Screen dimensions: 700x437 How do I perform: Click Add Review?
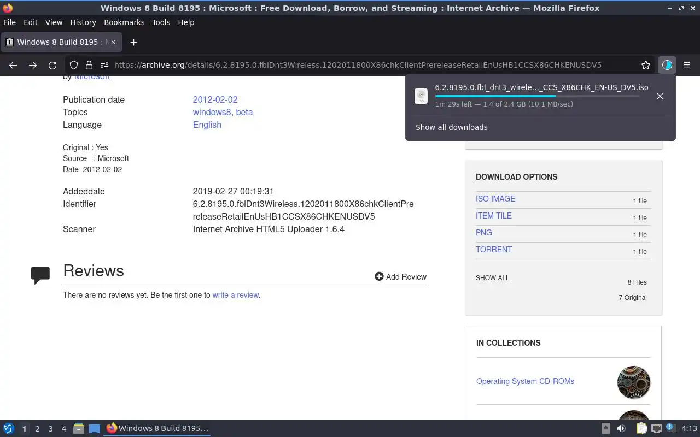click(x=400, y=277)
